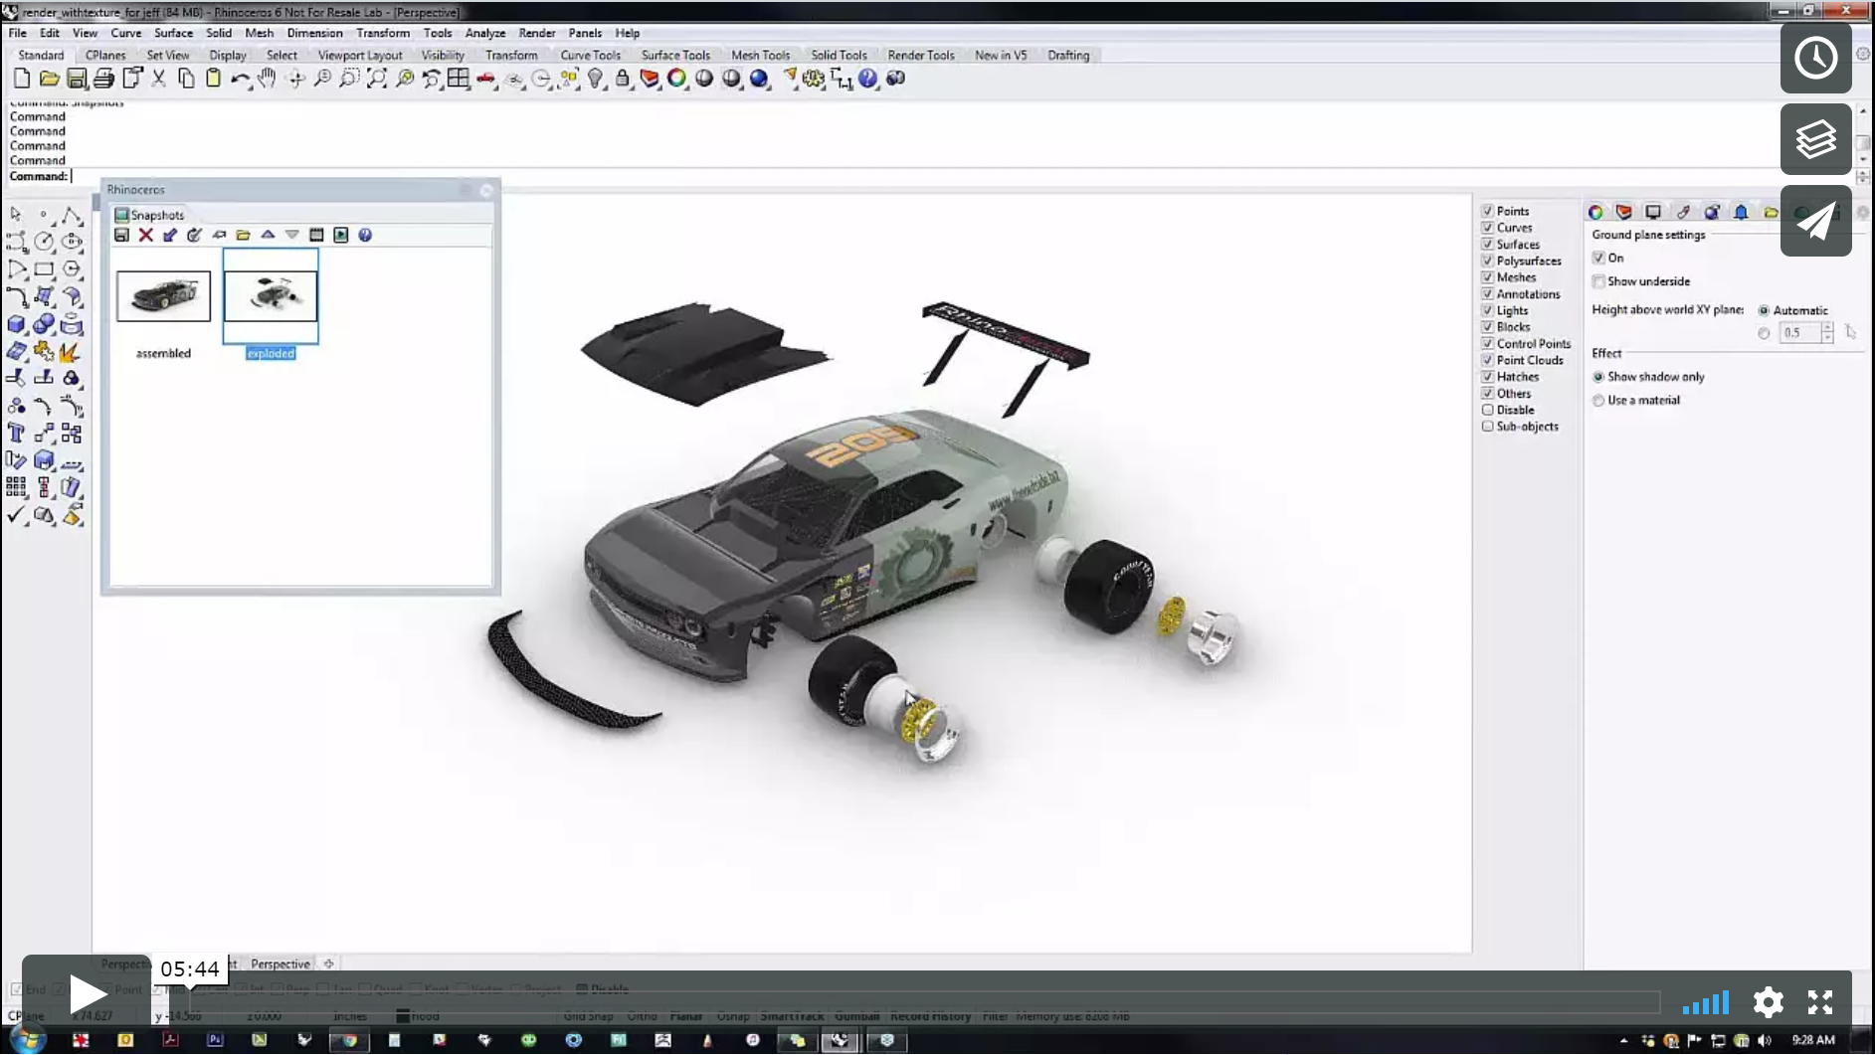This screenshot has height=1055, width=1875.
Task: Click the filmstrip icon in Snapshots toolbar
Action: [x=316, y=235]
